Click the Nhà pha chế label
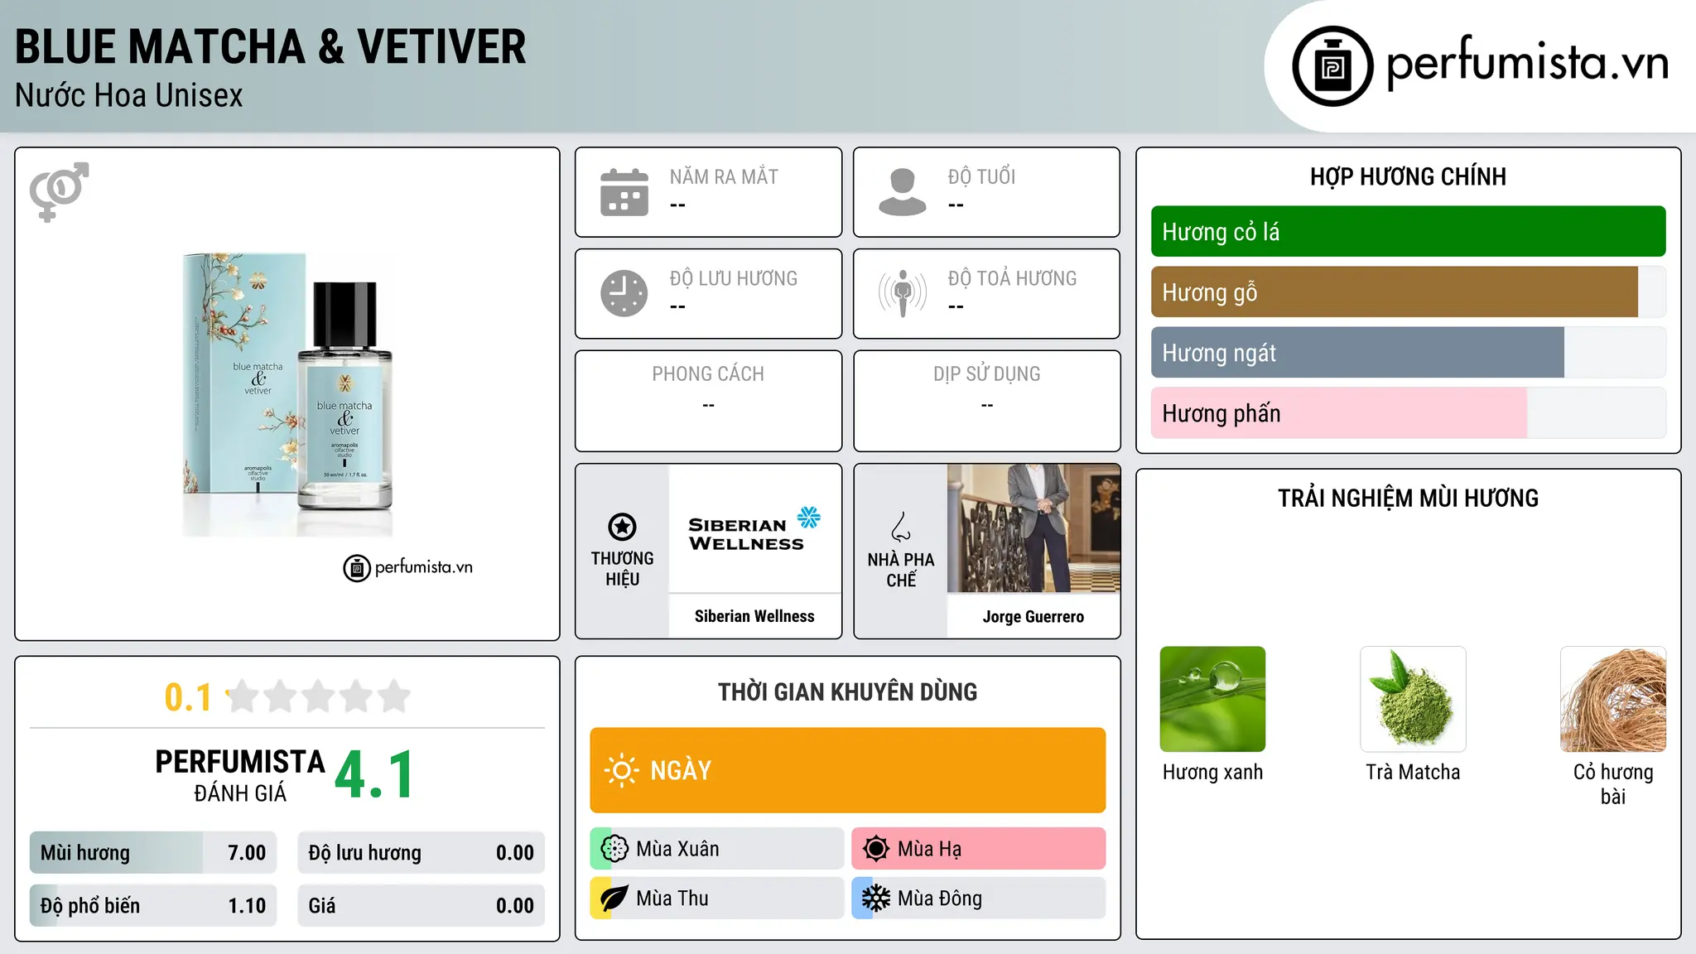The height and width of the screenshot is (954, 1696). [x=901, y=570]
